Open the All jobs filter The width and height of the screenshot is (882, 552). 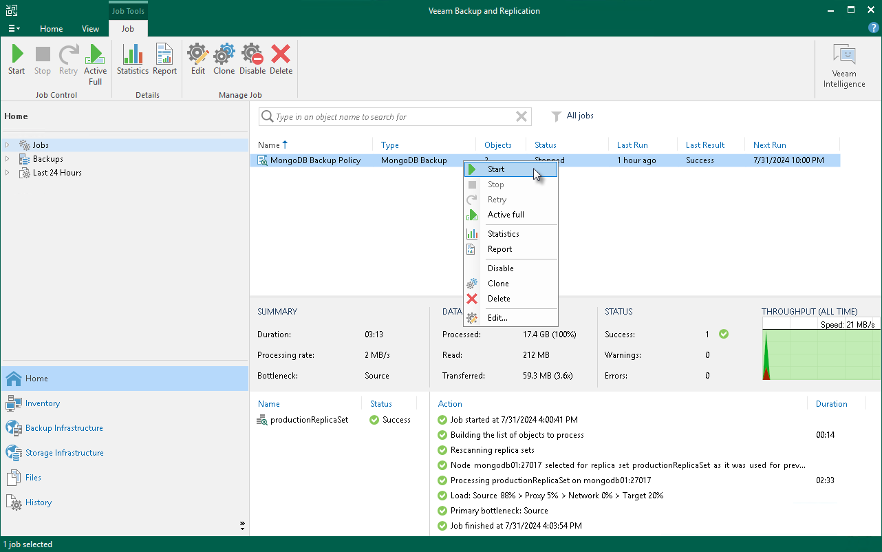(x=573, y=116)
